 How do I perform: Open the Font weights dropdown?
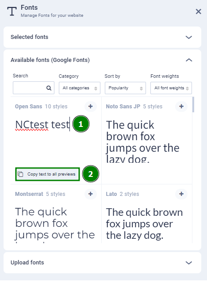point(171,88)
